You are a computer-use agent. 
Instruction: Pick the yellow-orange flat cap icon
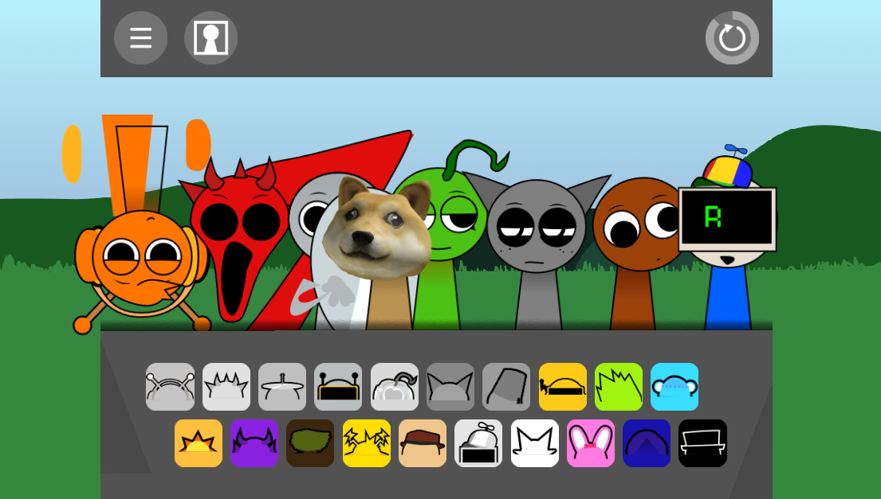562,387
